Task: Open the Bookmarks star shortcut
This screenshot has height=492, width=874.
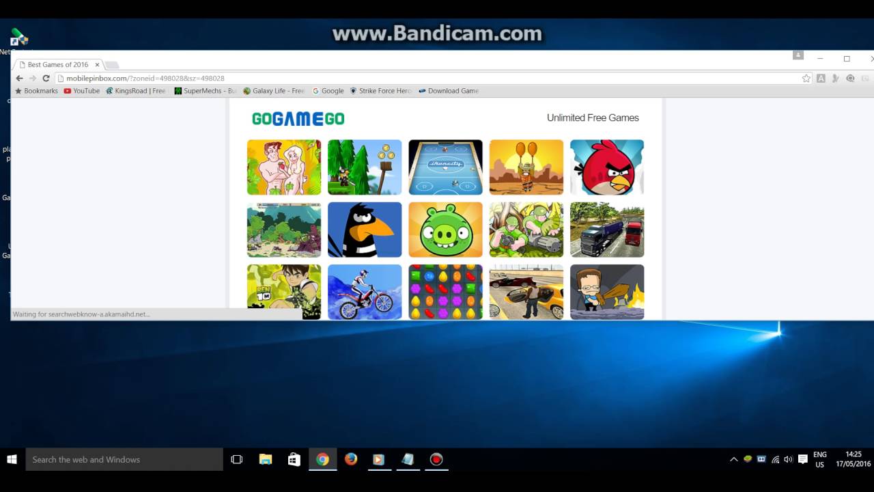Action: [36, 91]
